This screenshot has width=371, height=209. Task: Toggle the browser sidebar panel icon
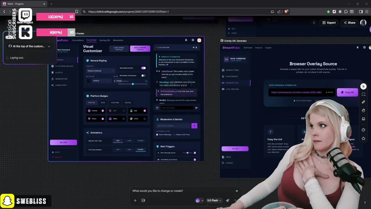click(361, 12)
